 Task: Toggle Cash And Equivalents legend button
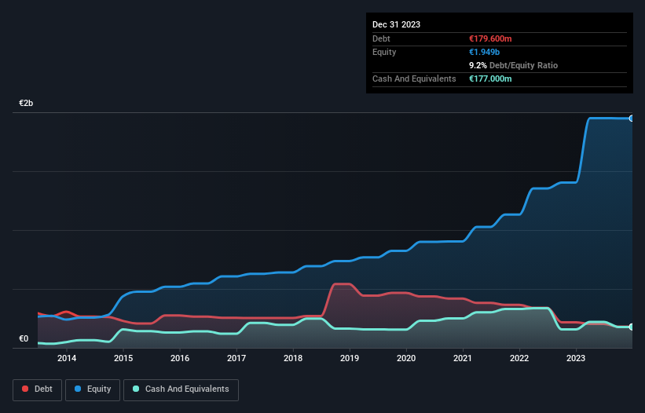181,389
